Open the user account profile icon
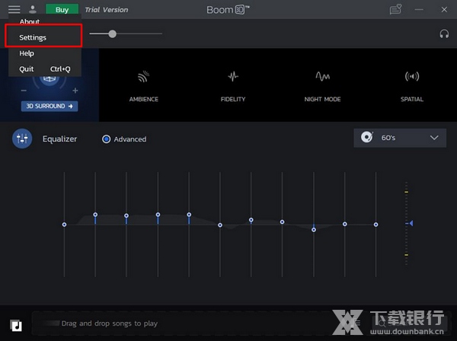The width and height of the screenshot is (457, 341). (33, 10)
